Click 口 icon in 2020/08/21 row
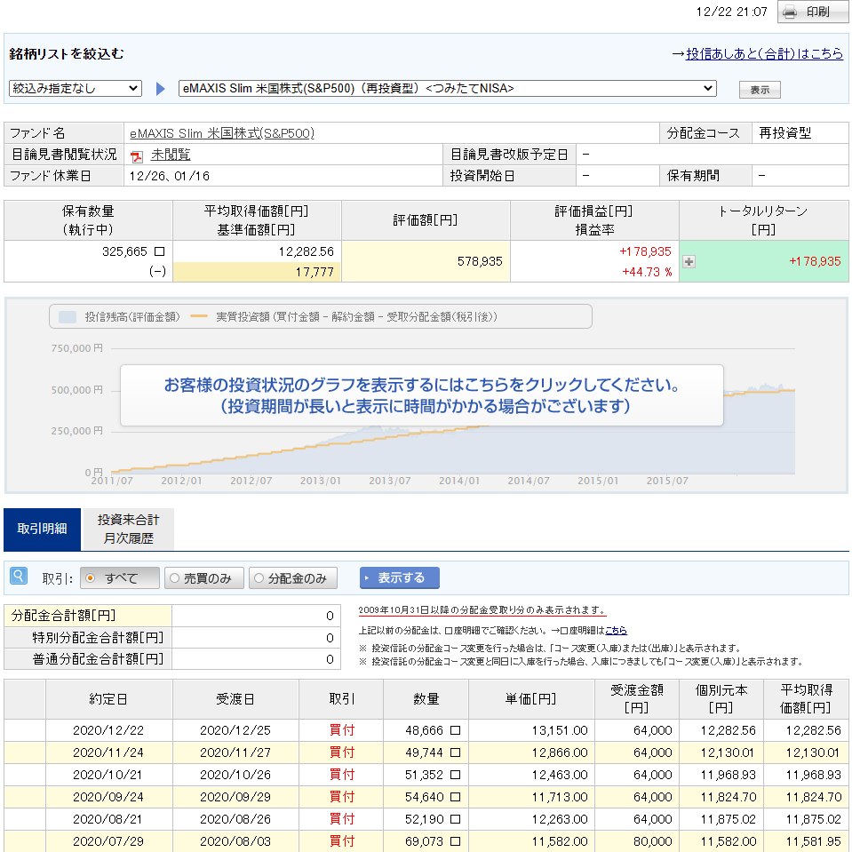The width and height of the screenshot is (852, 852). 456,819
